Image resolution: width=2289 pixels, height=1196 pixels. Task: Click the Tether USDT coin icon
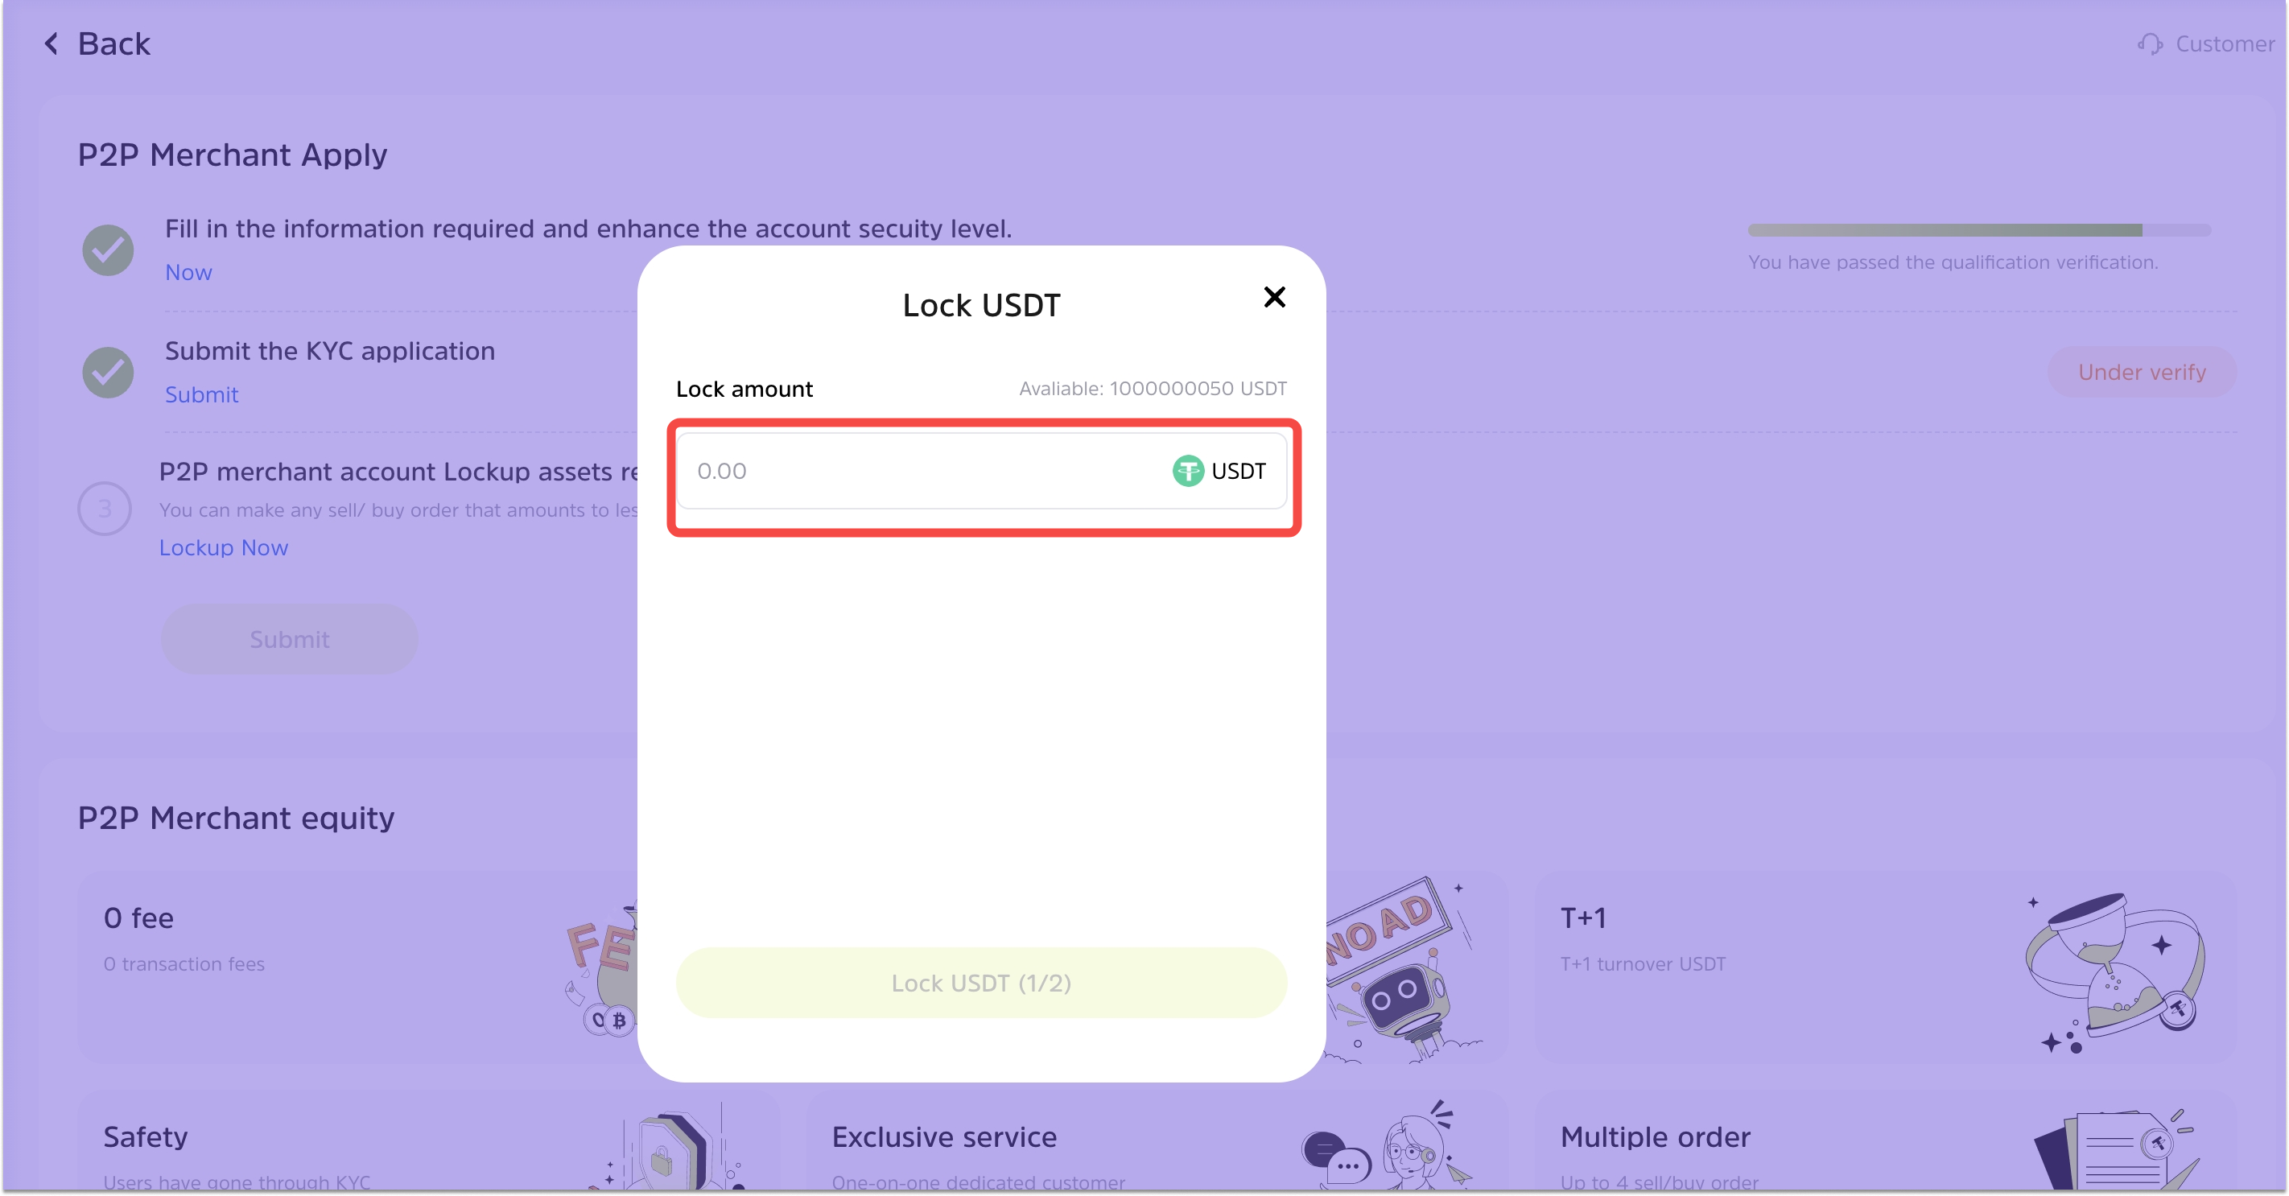click(x=1188, y=471)
